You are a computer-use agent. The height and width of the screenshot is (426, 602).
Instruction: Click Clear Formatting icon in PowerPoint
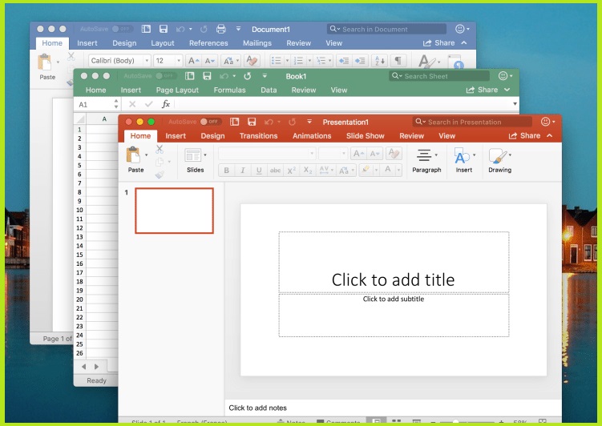394,154
